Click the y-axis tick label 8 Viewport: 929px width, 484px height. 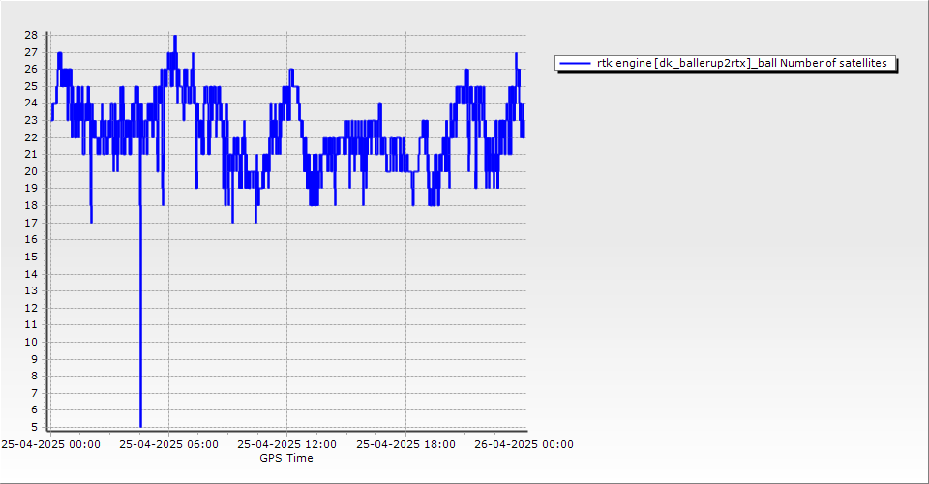34,376
